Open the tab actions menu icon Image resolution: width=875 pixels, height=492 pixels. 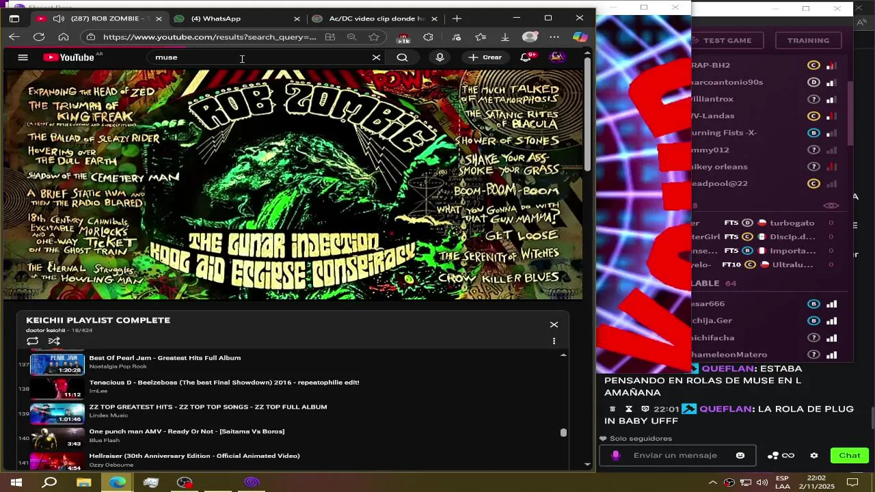14,18
